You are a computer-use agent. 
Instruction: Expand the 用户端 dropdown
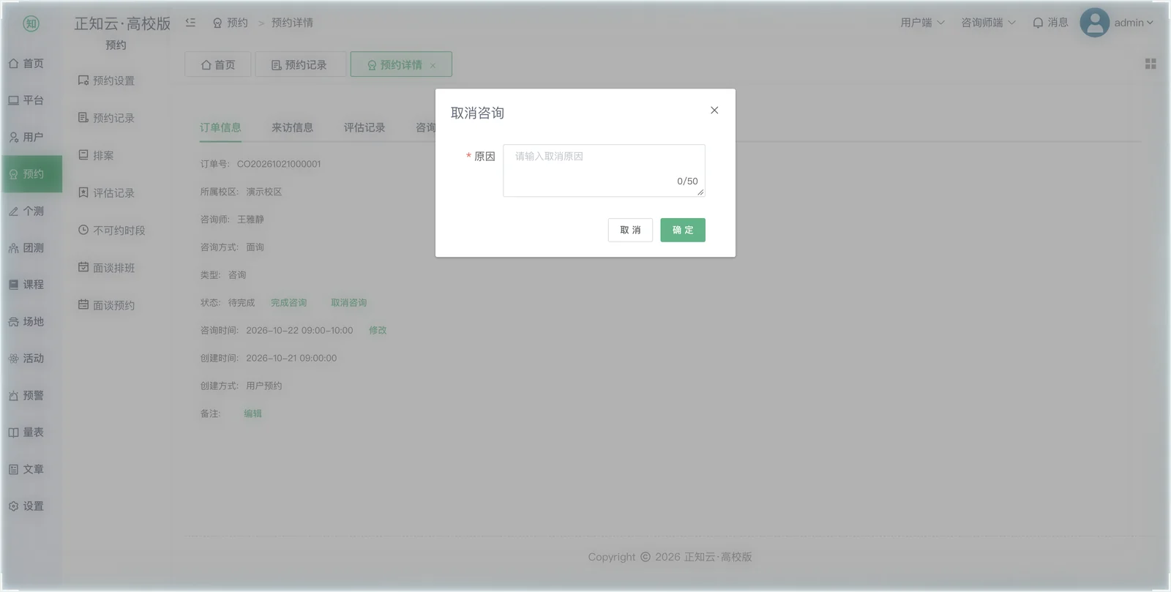[922, 23]
